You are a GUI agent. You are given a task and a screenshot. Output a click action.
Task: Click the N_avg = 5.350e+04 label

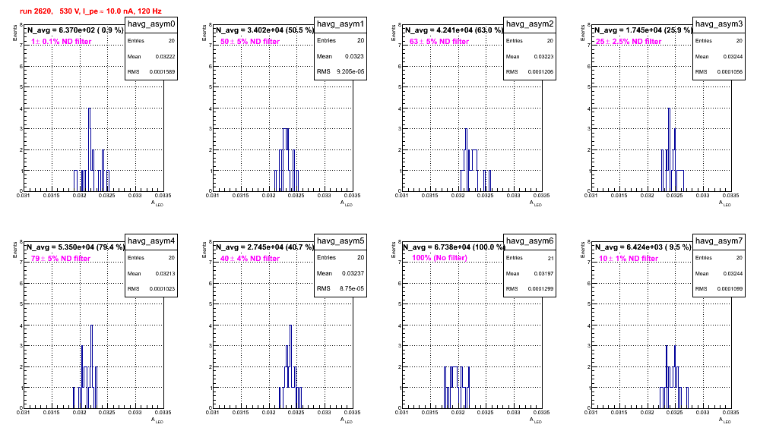(75, 247)
